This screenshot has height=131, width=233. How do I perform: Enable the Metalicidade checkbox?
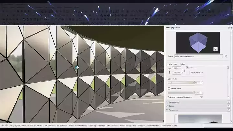point(169,88)
